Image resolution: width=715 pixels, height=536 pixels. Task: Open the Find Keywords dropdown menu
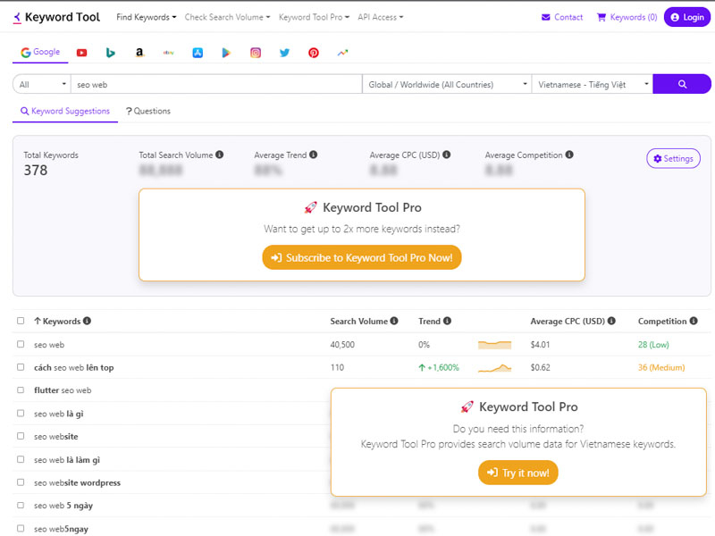coord(146,17)
